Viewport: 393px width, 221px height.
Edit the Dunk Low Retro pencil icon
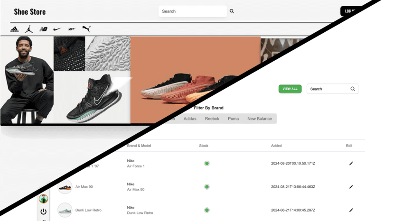coord(351,210)
